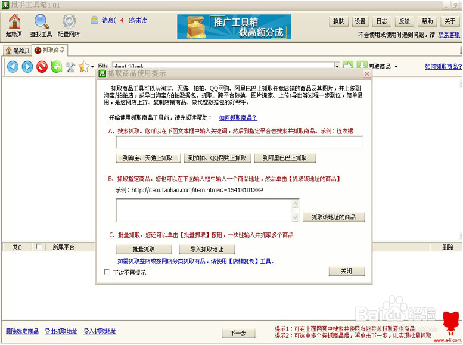
Task: Switch to the 抓取商品 tab
Action: point(50,50)
